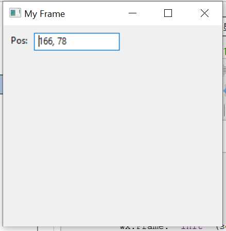Viewport: 226px width, 231px height.
Task: Click title bar gap between maximize and close
Action: (186, 13)
